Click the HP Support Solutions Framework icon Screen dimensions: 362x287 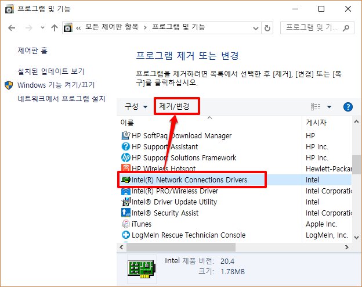click(126, 157)
